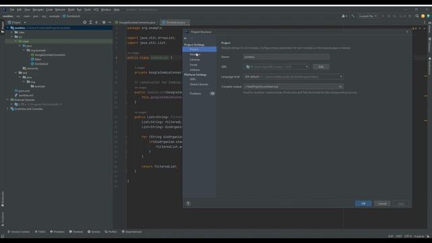Image resolution: width=432 pixels, height=243 pixels.
Task: Browse for compiler output folder icon
Action: [x=340, y=86]
